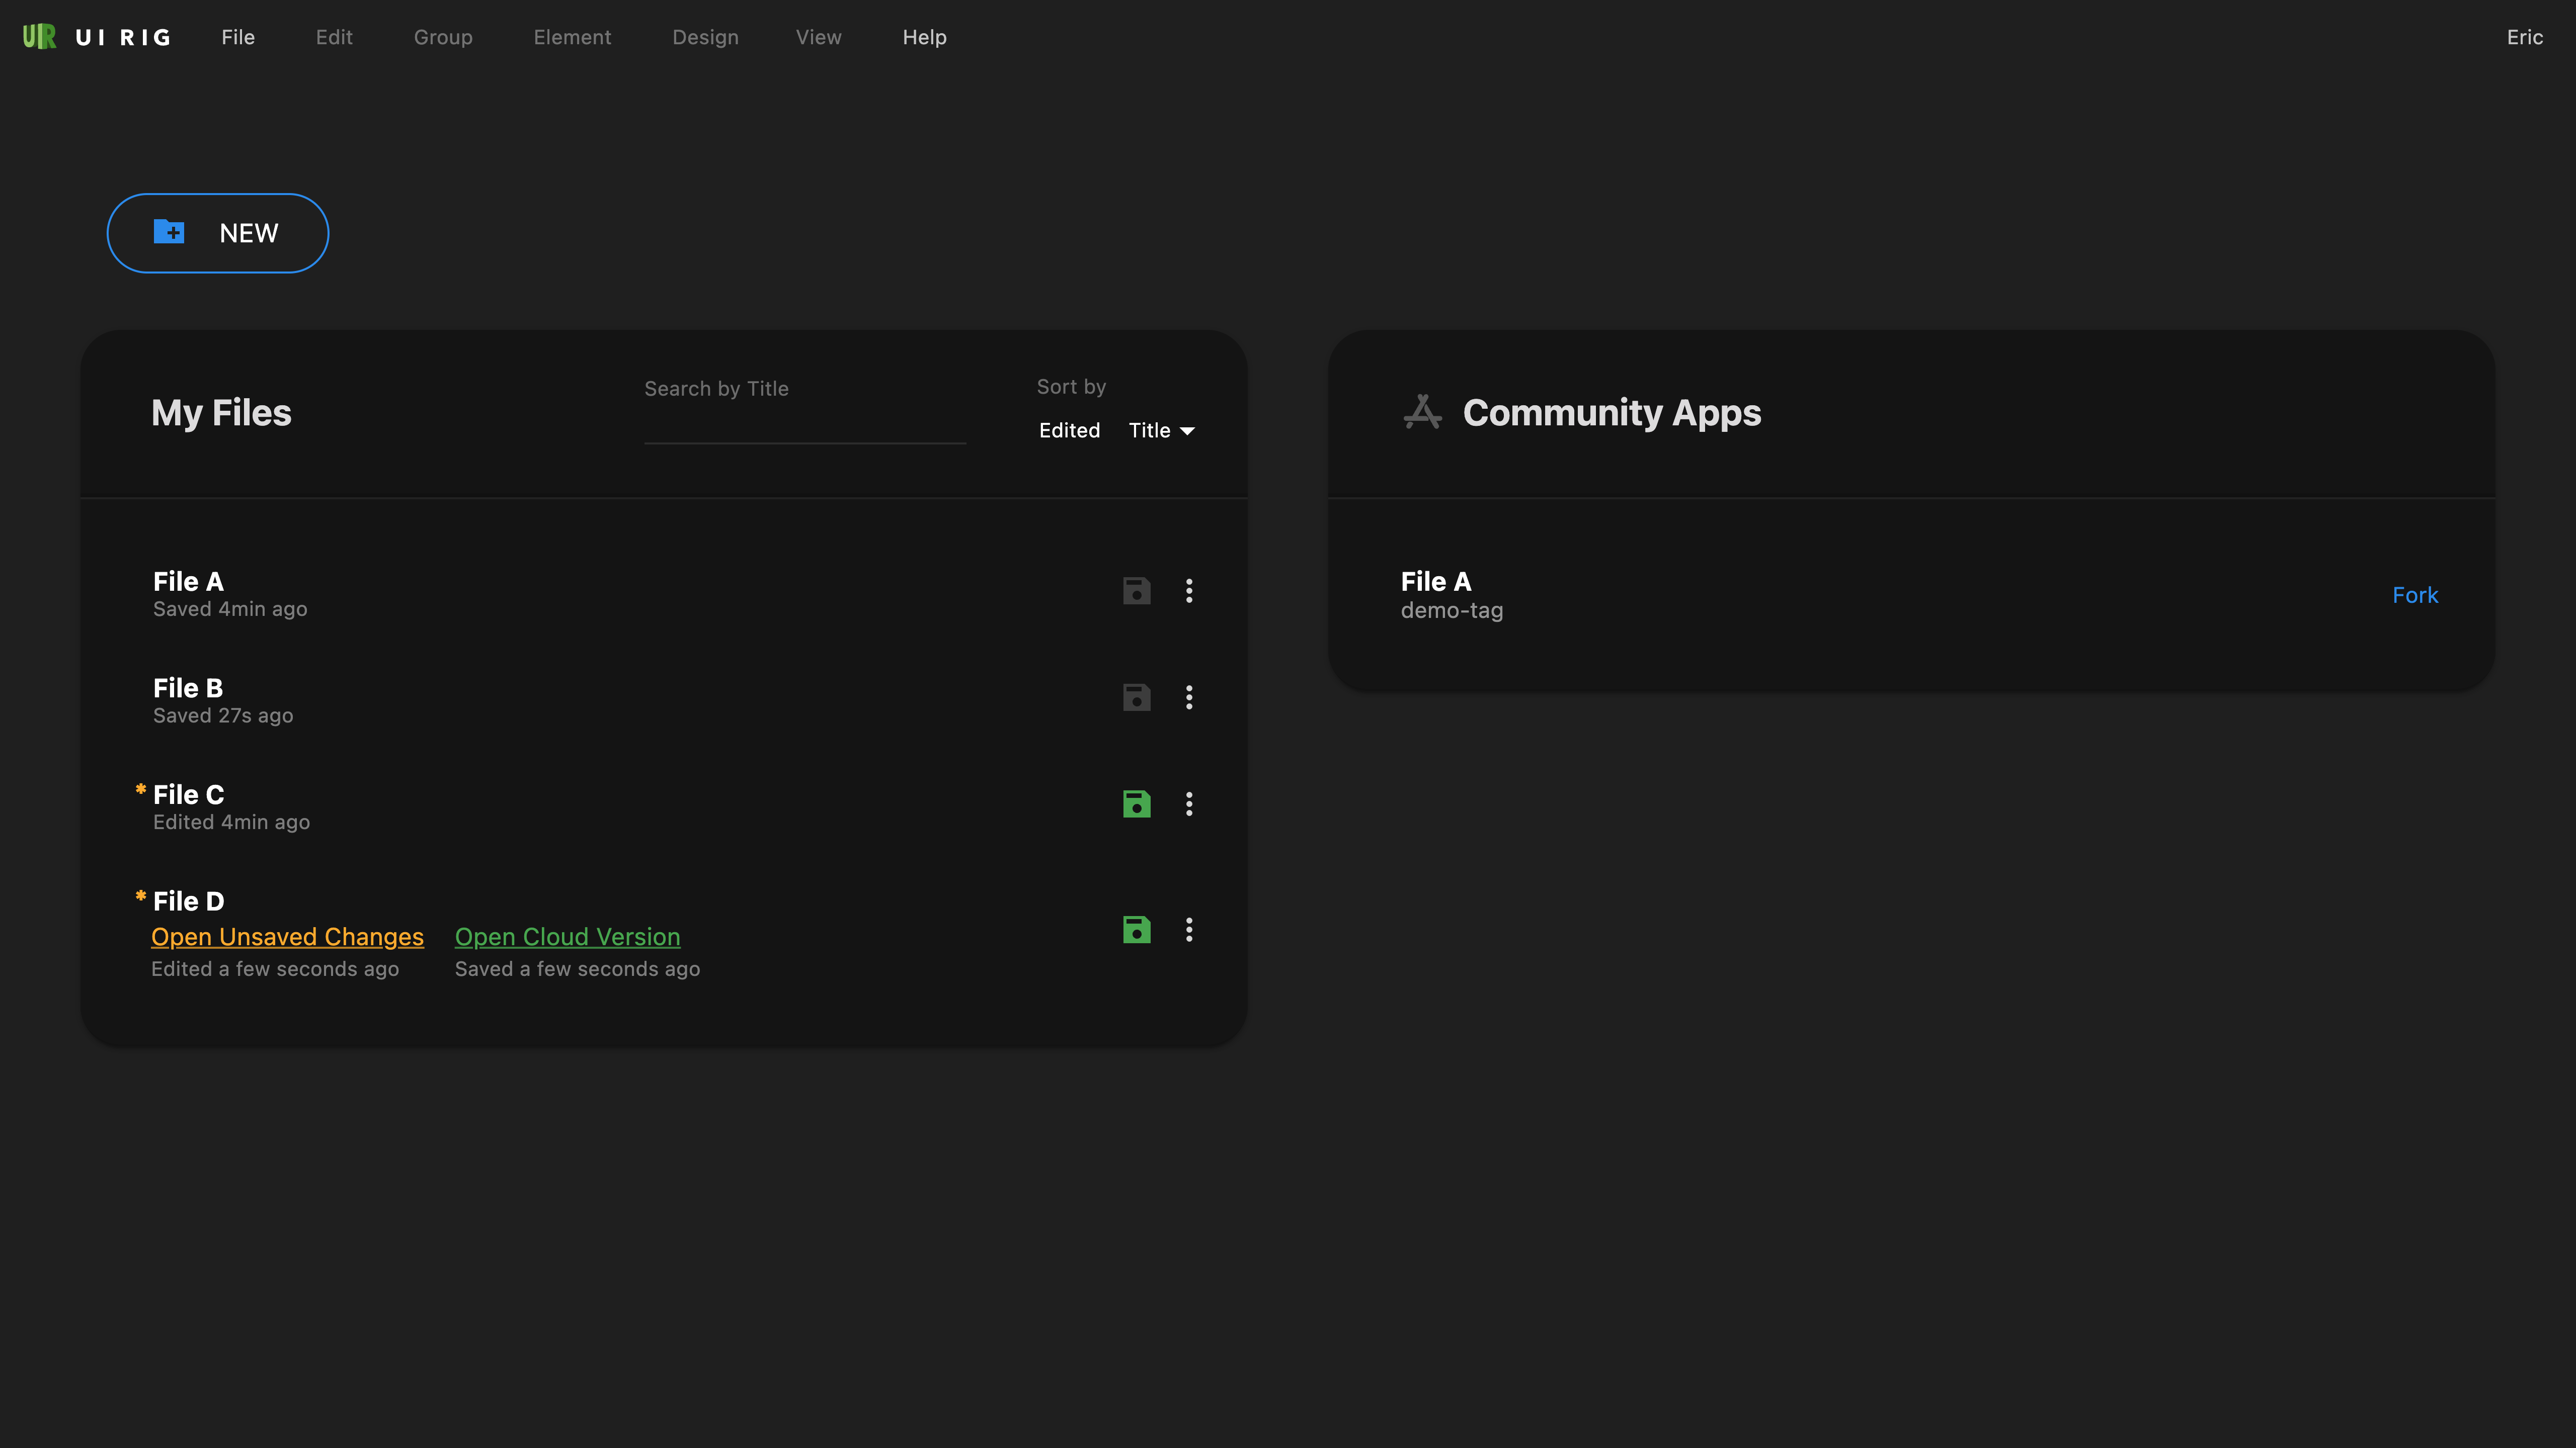
Task: Open File A in My Files
Action: 188,582
